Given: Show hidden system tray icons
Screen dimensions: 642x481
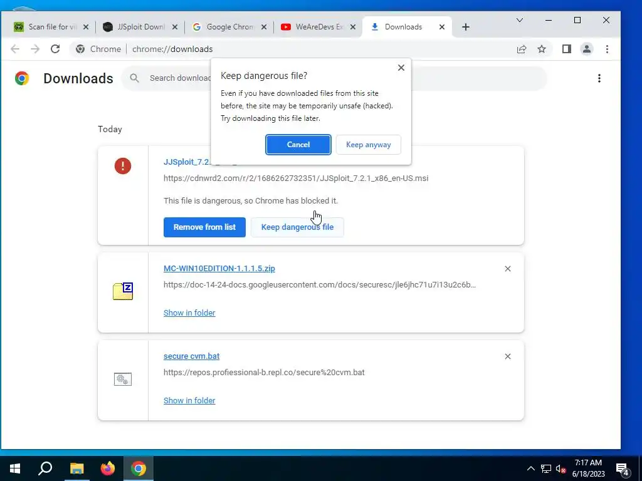Looking at the screenshot, I should [x=530, y=468].
